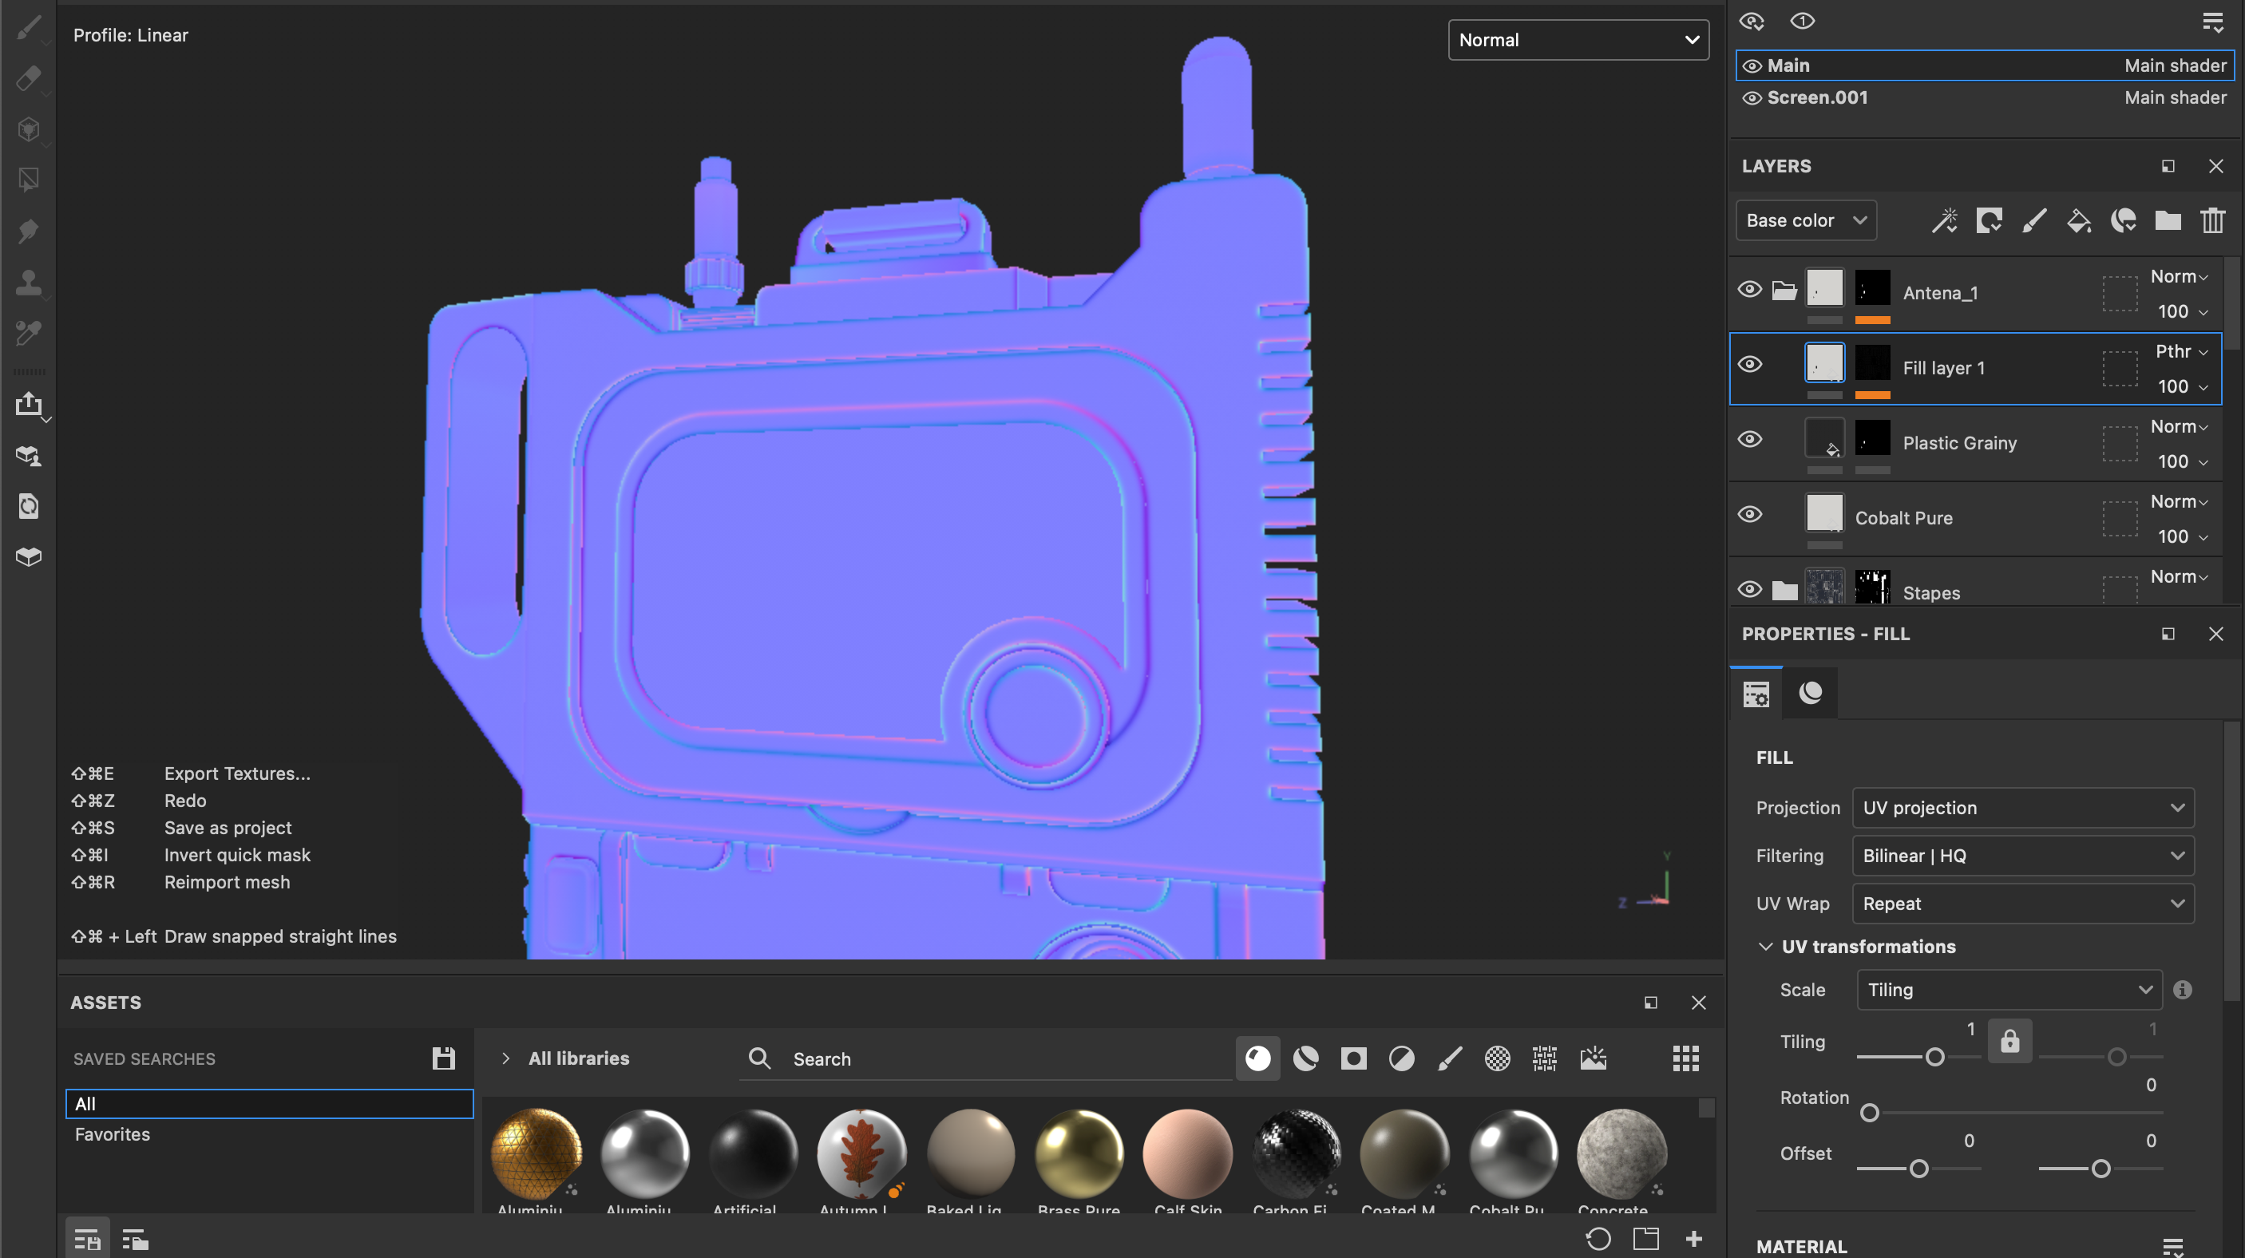
Task: Filter assets by textures icon
Action: click(1544, 1058)
